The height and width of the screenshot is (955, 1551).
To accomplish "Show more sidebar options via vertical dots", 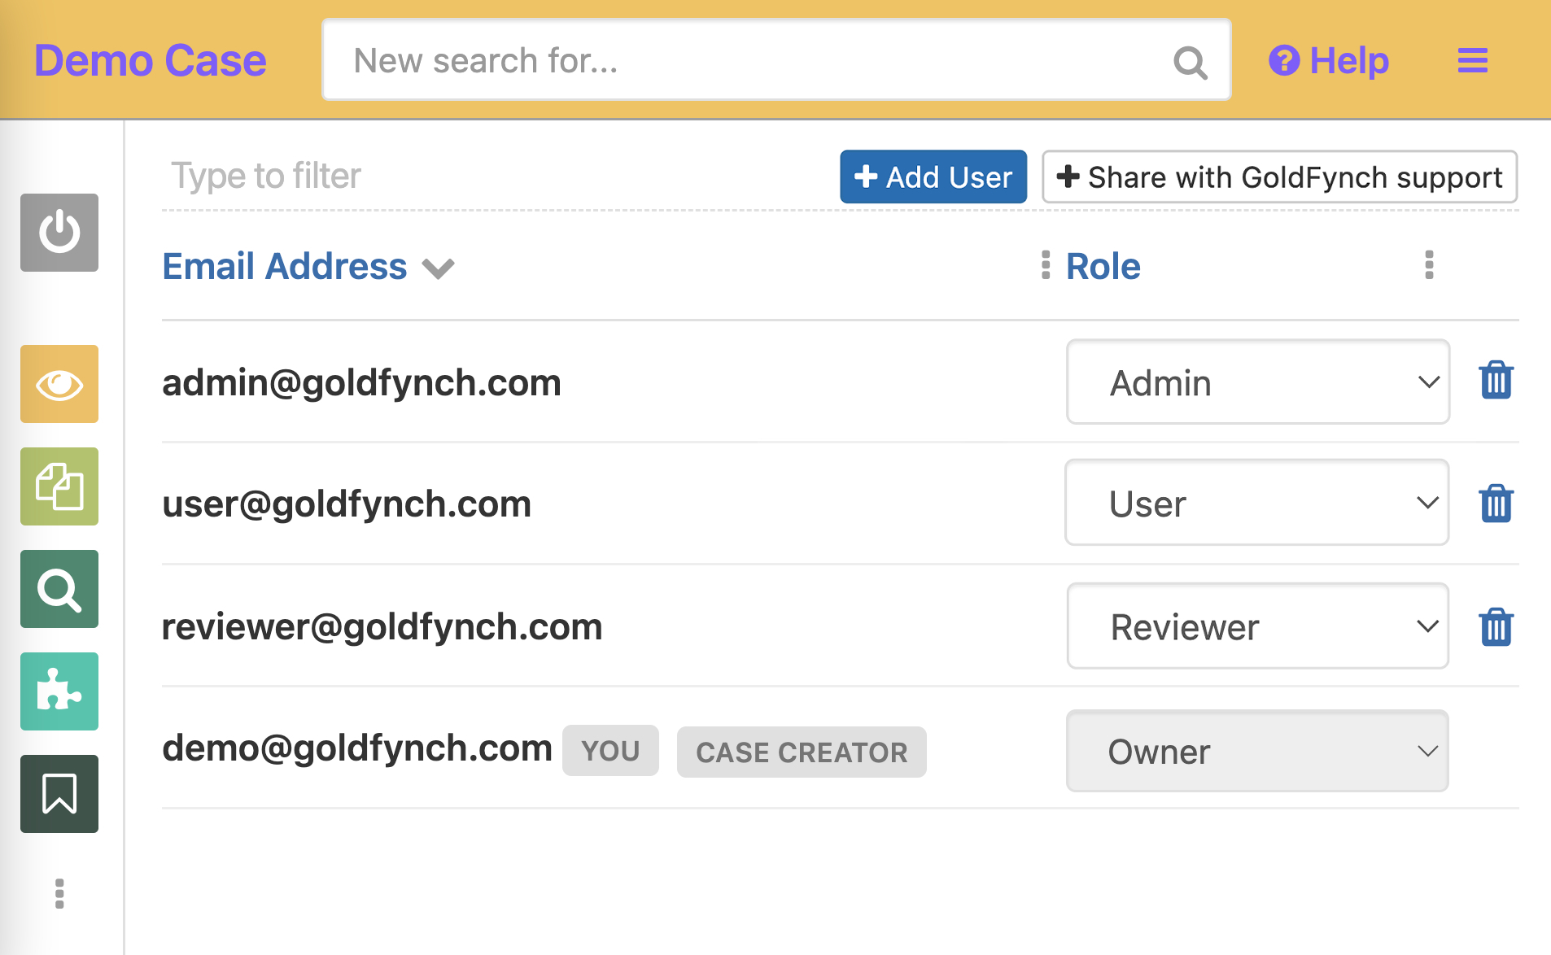I will (x=59, y=893).
